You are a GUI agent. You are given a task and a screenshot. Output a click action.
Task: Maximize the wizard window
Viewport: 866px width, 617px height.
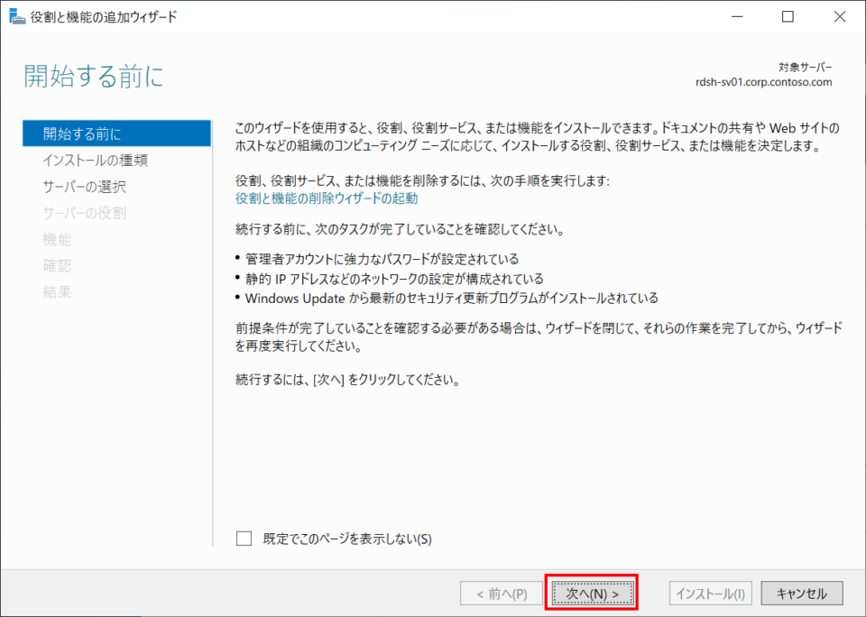pyautogui.click(x=788, y=16)
